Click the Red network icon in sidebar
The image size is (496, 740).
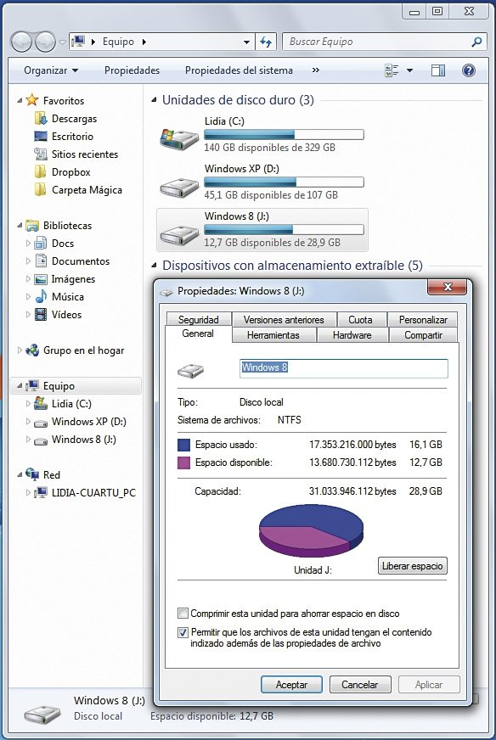point(32,474)
